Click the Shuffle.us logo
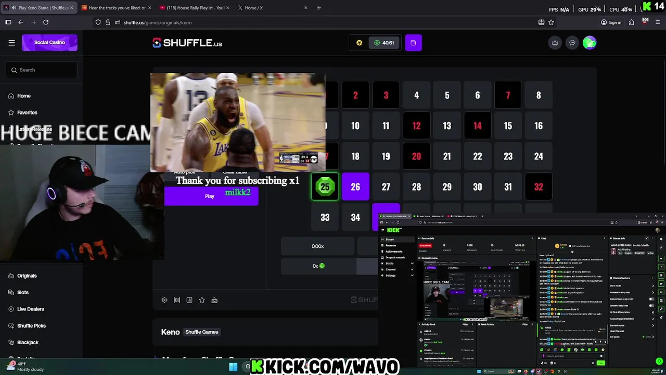 (x=187, y=43)
